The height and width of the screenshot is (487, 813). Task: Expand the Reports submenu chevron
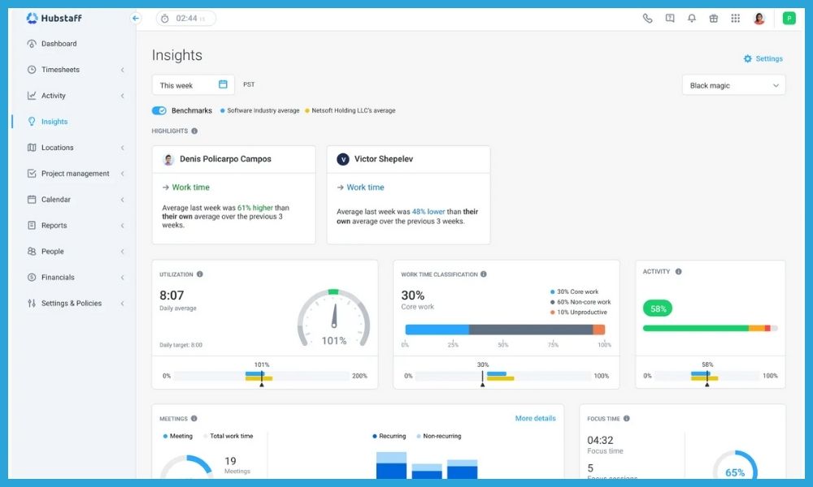123,226
